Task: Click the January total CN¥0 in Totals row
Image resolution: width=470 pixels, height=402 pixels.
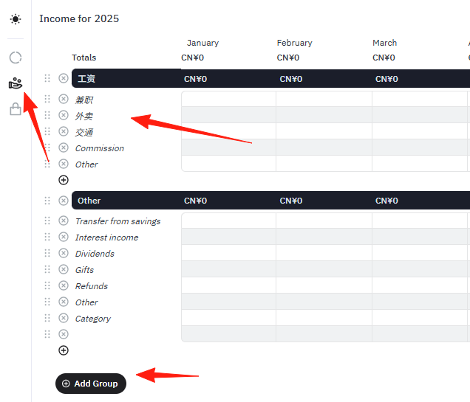Action: (192, 58)
